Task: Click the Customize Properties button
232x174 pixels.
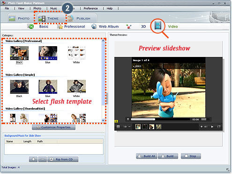Action: point(53,127)
